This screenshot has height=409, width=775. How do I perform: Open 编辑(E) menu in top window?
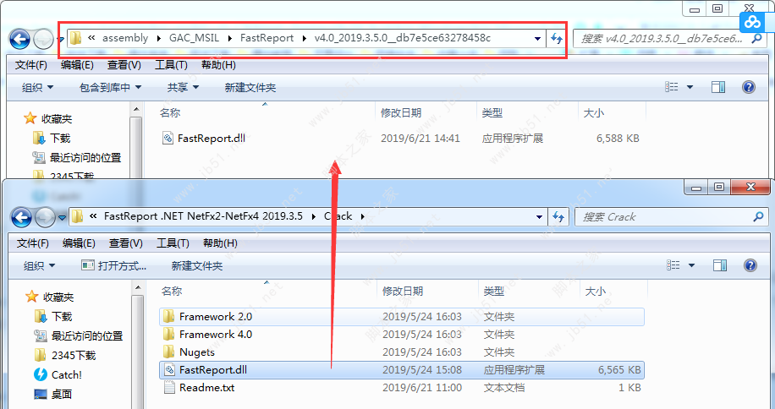tap(77, 64)
